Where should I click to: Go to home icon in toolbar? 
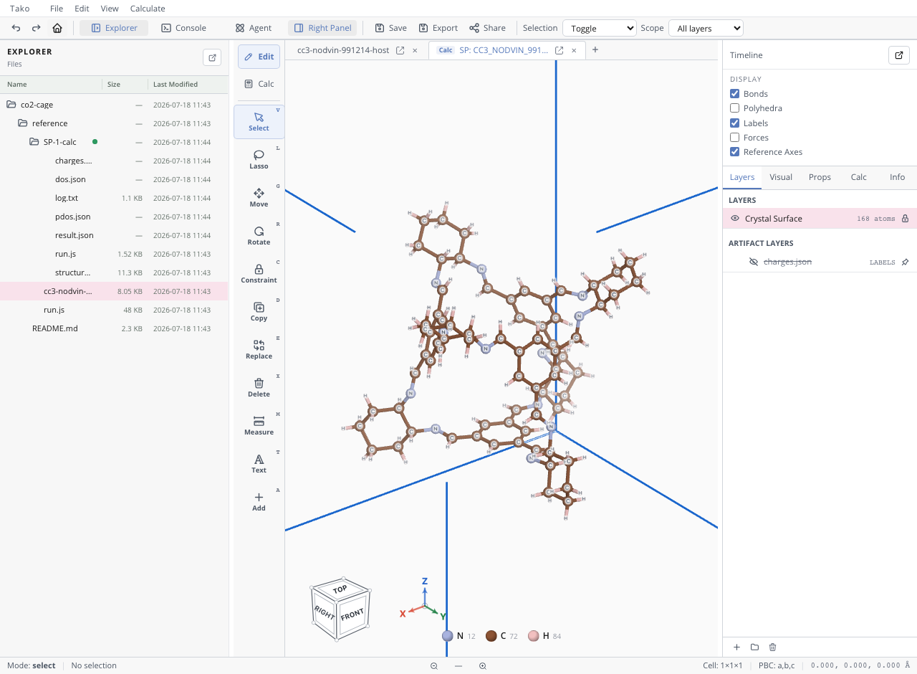coord(57,28)
